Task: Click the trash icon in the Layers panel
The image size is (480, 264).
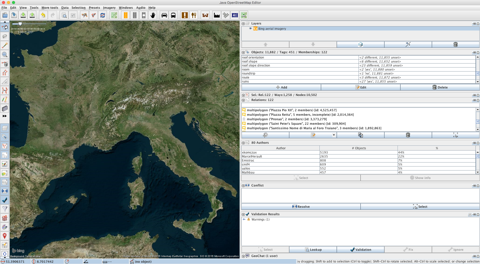Action: click(455, 44)
